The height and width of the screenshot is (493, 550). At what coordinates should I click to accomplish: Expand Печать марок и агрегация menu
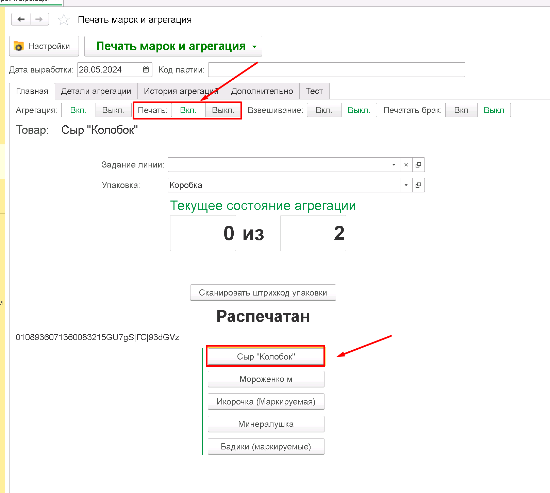(x=173, y=46)
